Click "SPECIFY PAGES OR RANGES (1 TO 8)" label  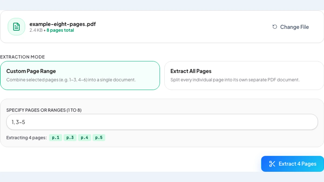(x=44, y=110)
